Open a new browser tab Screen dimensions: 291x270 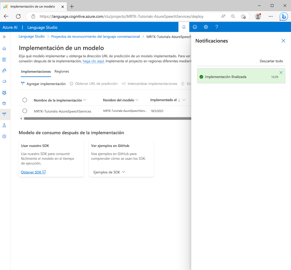point(72,7)
